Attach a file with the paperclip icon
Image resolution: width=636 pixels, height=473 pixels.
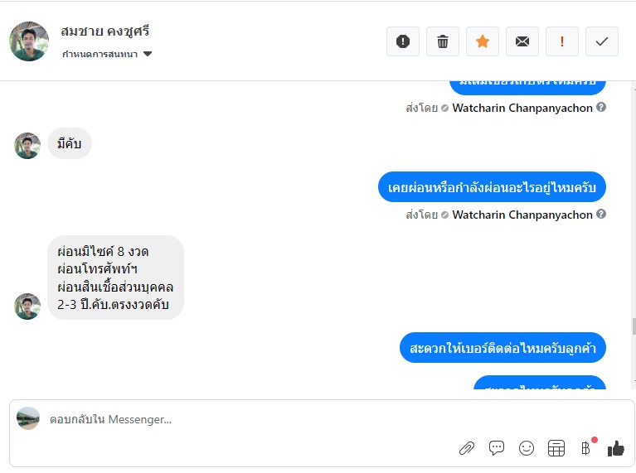coord(467,448)
